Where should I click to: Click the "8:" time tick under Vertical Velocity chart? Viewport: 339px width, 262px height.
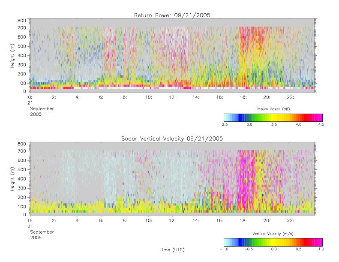pos(125,221)
